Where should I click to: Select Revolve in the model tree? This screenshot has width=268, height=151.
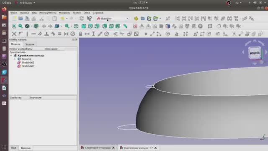26,59
